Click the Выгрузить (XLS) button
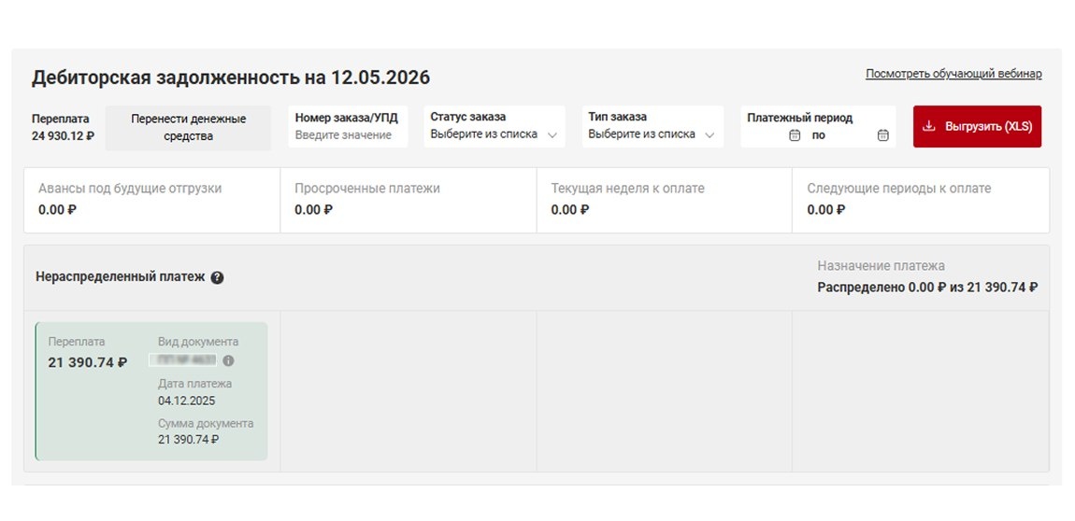Image resolution: width=1075 pixels, height=521 pixels. [977, 127]
